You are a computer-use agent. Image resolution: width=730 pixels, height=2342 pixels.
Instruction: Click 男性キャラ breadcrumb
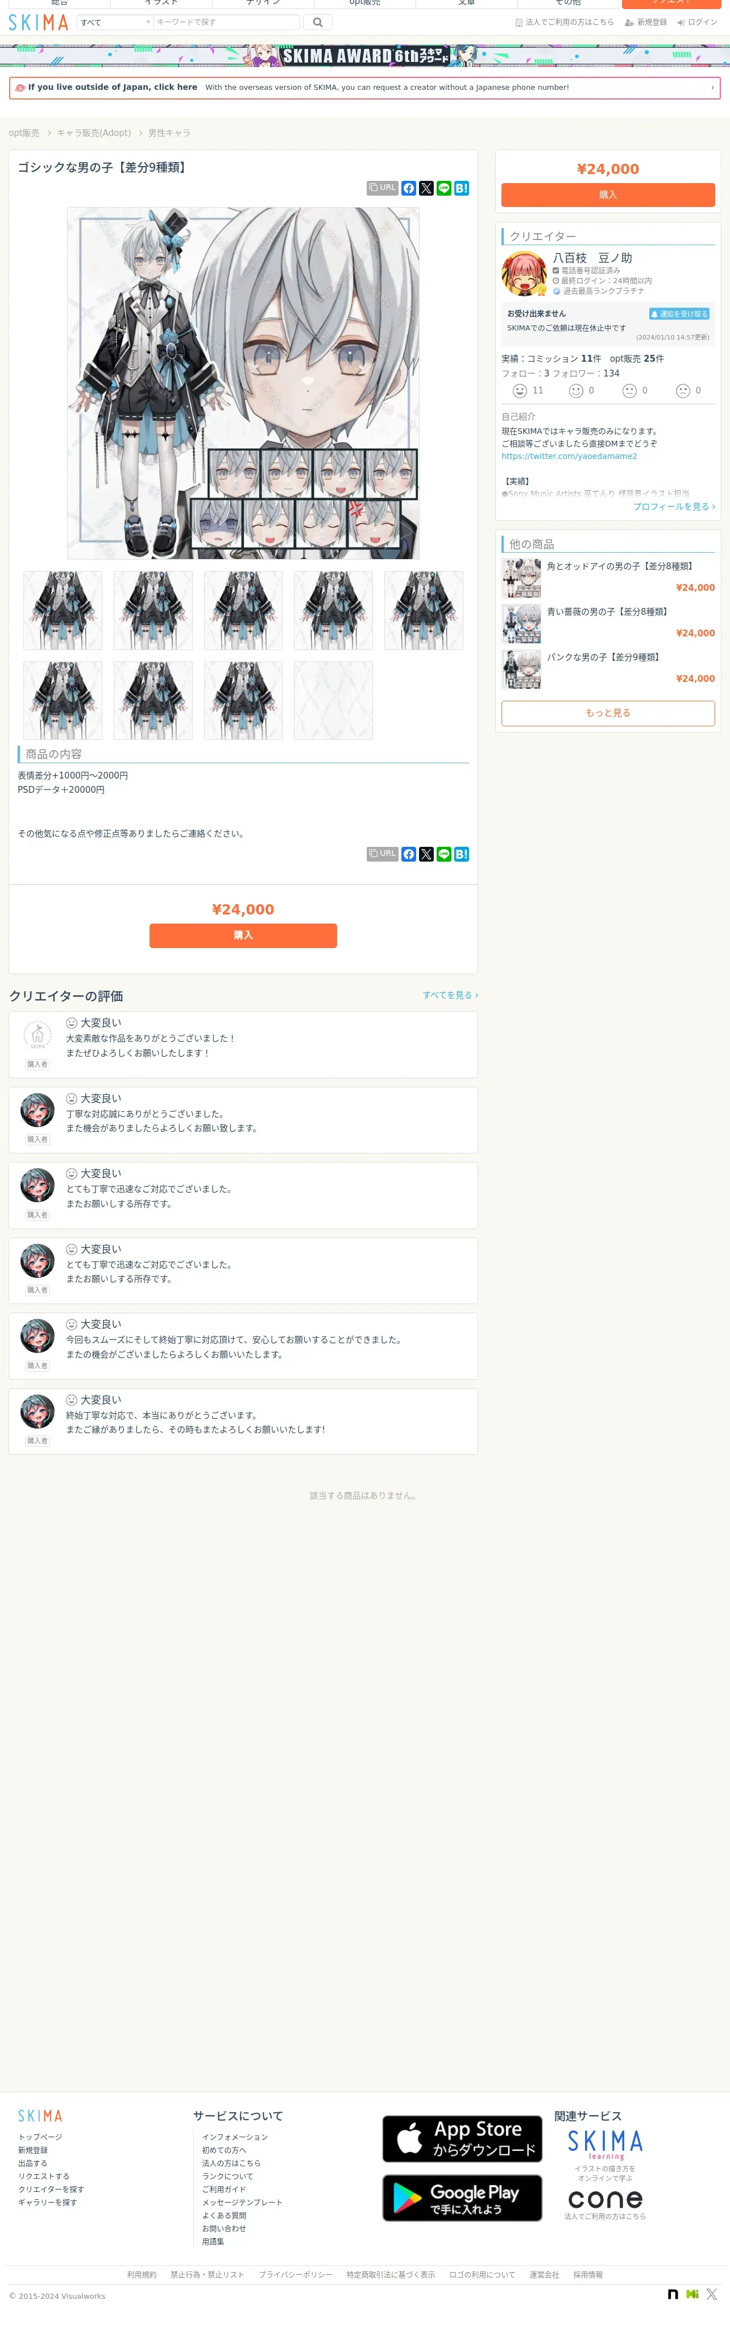click(x=169, y=133)
